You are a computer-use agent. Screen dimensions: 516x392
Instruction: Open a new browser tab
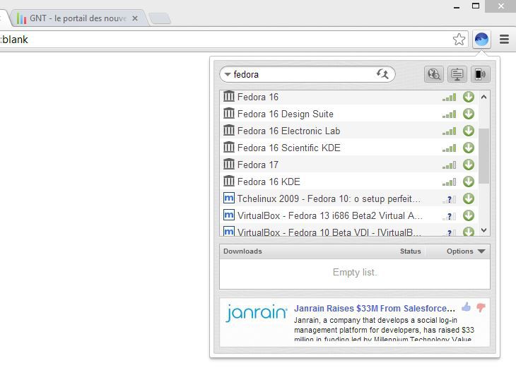[x=160, y=18]
